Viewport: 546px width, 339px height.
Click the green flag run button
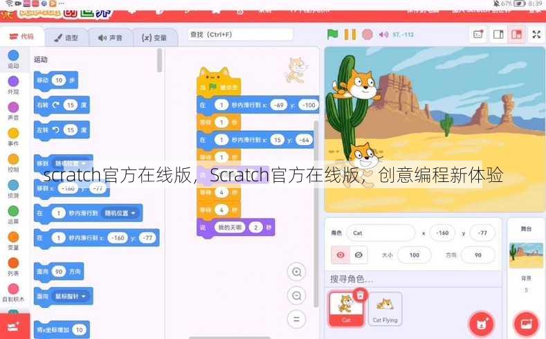point(333,34)
